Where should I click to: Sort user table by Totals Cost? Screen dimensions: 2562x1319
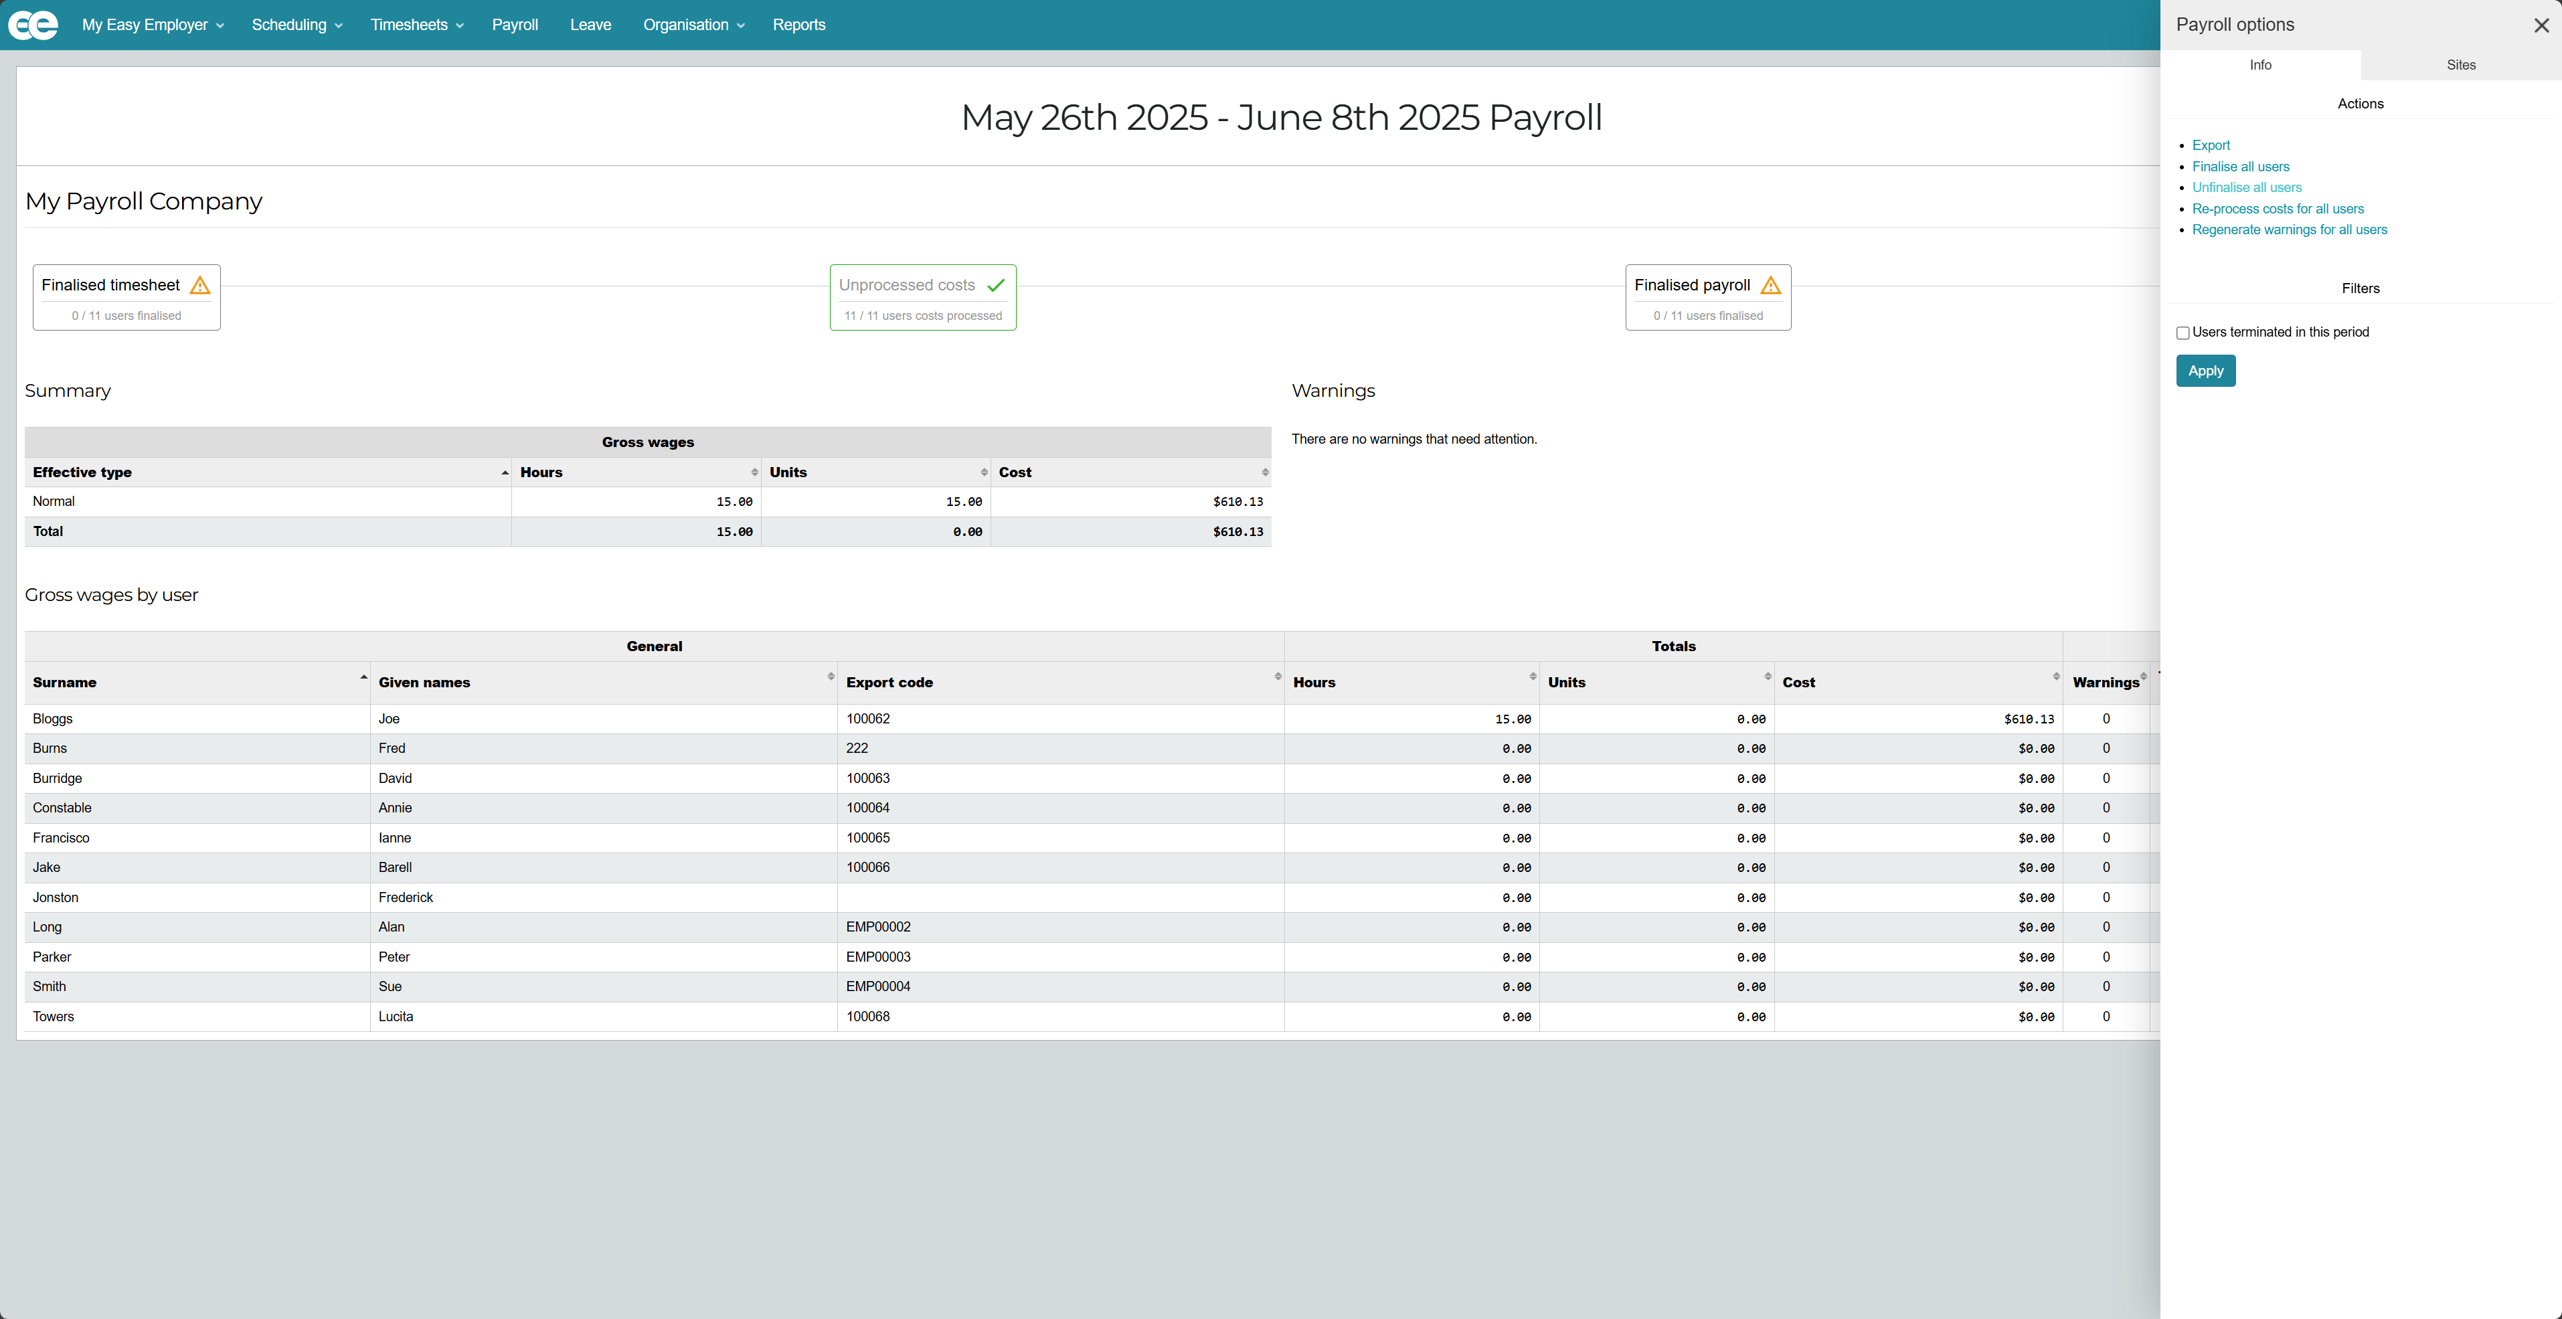pos(2056,677)
